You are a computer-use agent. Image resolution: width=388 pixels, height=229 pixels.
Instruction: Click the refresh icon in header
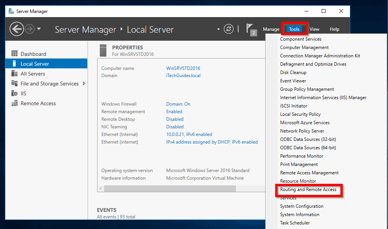(229, 29)
